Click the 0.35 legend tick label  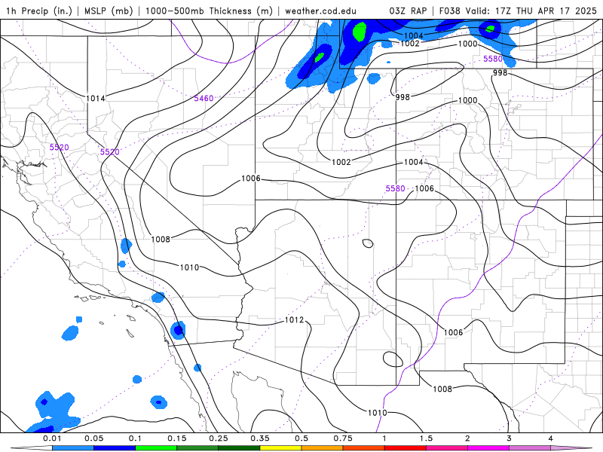tap(260, 438)
